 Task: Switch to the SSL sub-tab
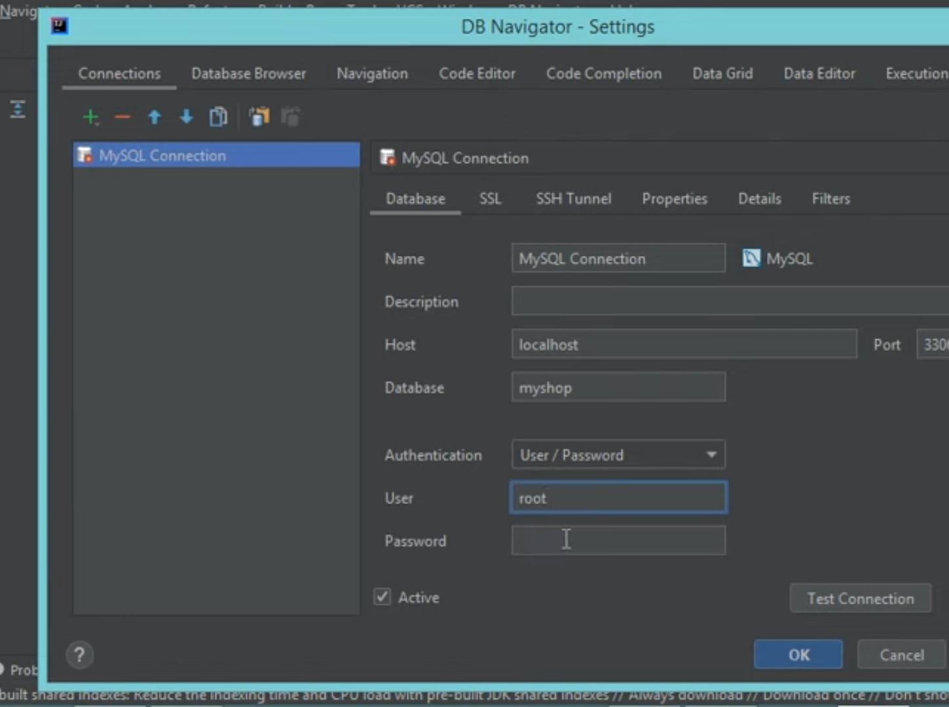tap(491, 198)
